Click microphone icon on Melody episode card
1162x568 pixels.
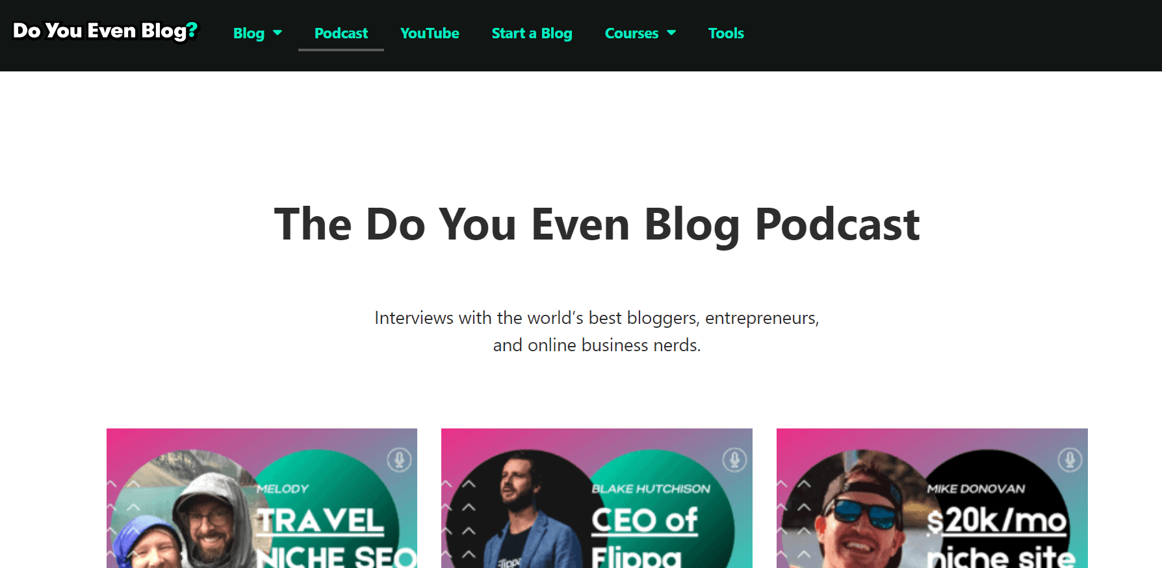(399, 460)
